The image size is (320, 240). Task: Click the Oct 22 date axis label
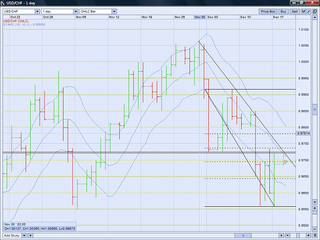[x=15, y=17]
